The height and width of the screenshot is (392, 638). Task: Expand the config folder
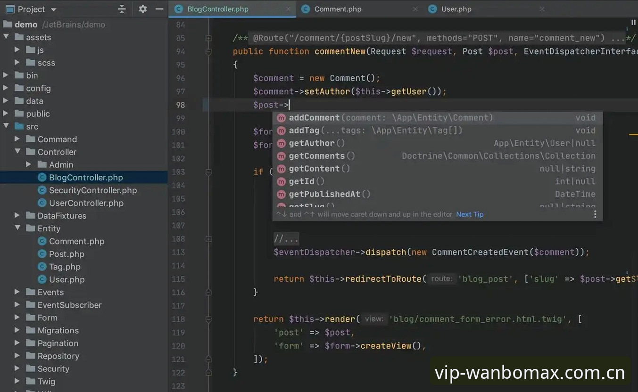[x=6, y=88]
